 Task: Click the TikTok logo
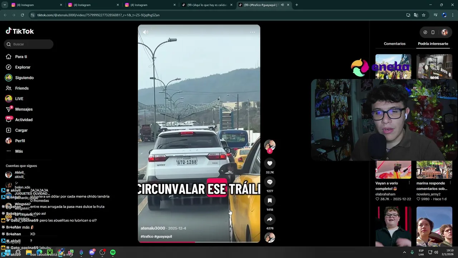pyautogui.click(x=20, y=31)
